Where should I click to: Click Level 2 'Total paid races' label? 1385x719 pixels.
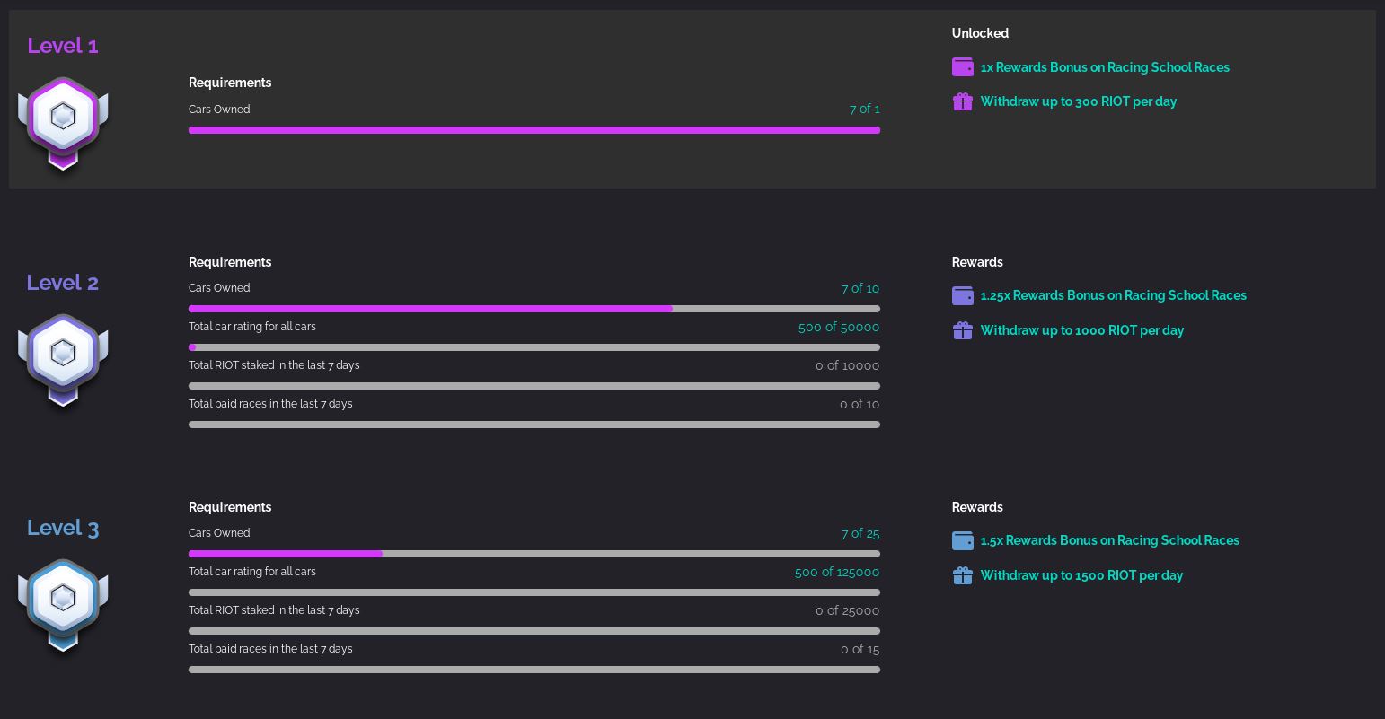[270, 404]
